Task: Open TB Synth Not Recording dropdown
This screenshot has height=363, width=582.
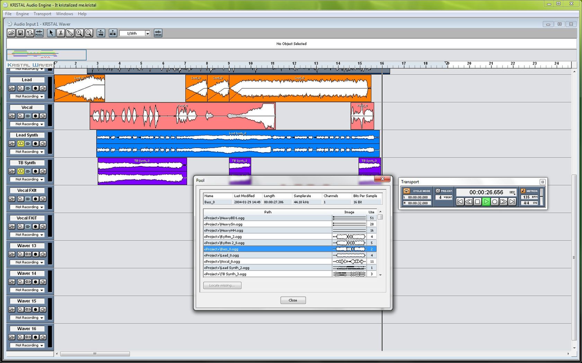Action: coord(27,179)
